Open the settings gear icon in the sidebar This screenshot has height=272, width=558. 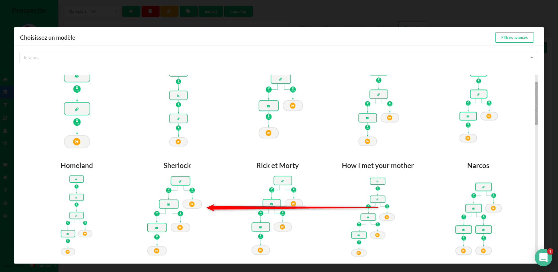click(5, 216)
